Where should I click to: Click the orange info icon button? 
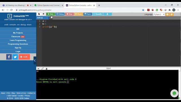(167, 14)
